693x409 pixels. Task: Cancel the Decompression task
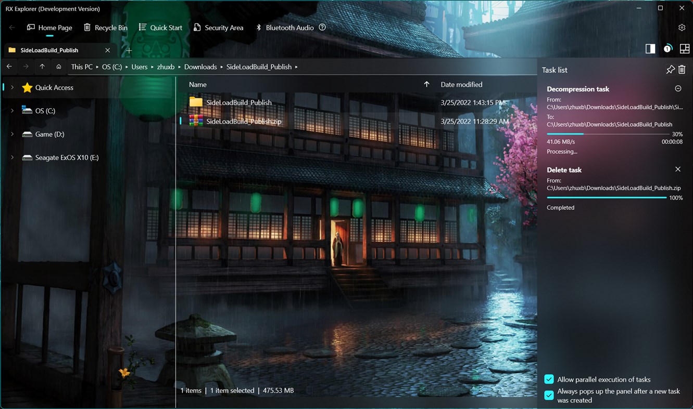678,88
